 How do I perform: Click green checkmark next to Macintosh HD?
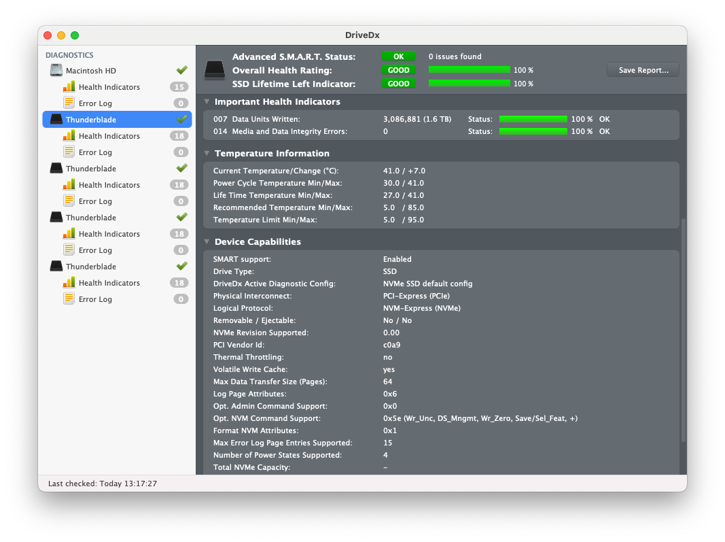point(181,70)
